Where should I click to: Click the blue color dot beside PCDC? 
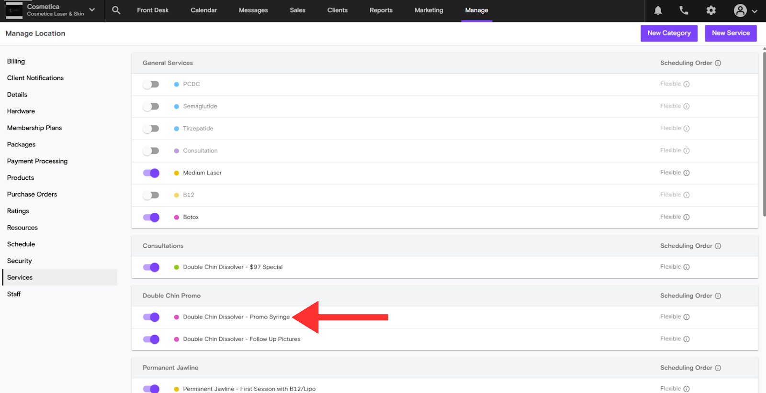click(176, 84)
